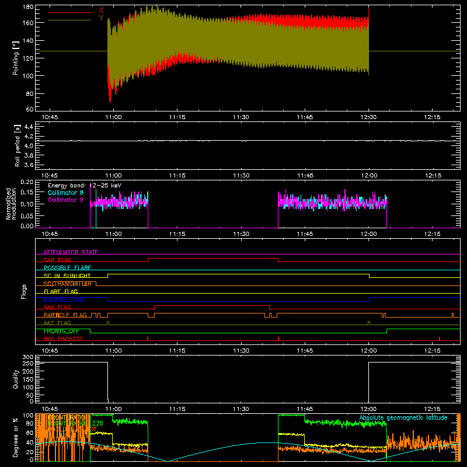
Task: Click the 180 tick on Pointing axis
Action: 28,7
